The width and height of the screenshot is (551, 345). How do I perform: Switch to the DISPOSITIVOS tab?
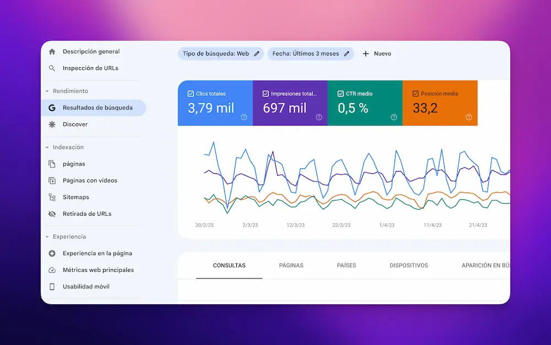[x=408, y=265]
